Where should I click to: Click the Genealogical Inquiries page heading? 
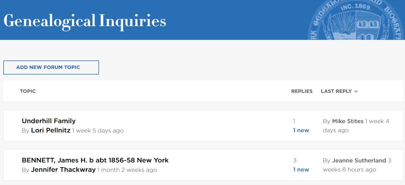tap(85, 21)
